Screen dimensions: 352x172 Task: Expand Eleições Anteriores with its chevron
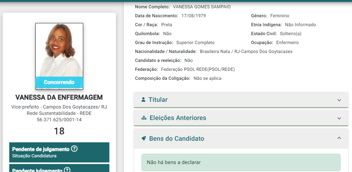click(339, 118)
